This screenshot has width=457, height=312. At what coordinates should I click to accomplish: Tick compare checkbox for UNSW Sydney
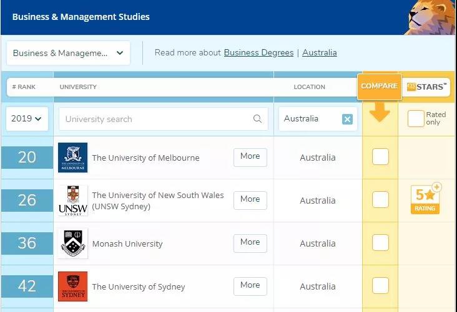pos(380,199)
